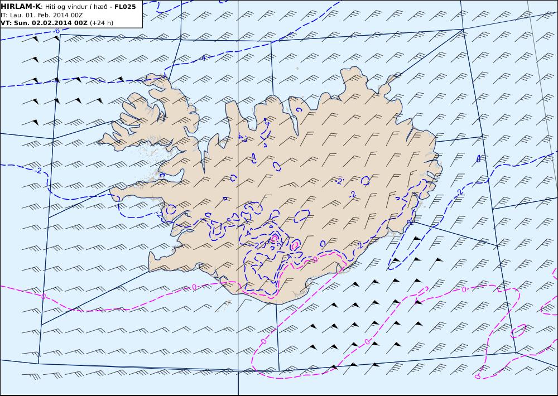The width and height of the screenshot is (558, 396).
Task: Click the 'IT: Lau. 01. Feb. 2014 00Z' line
Action: pos(42,15)
